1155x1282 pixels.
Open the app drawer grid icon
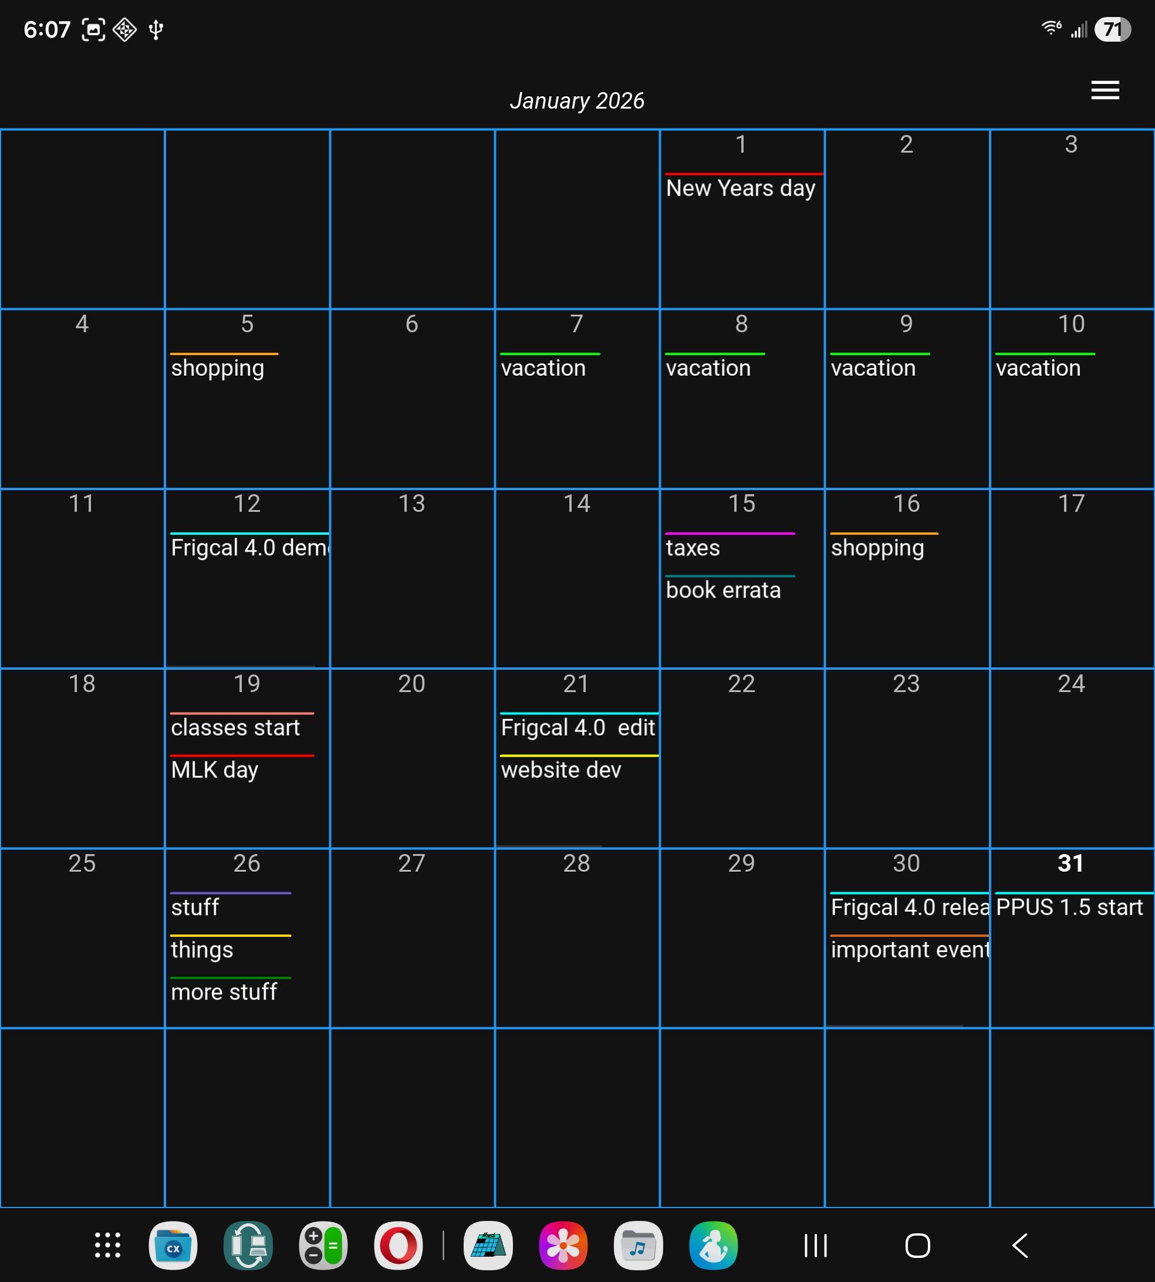(x=107, y=1245)
